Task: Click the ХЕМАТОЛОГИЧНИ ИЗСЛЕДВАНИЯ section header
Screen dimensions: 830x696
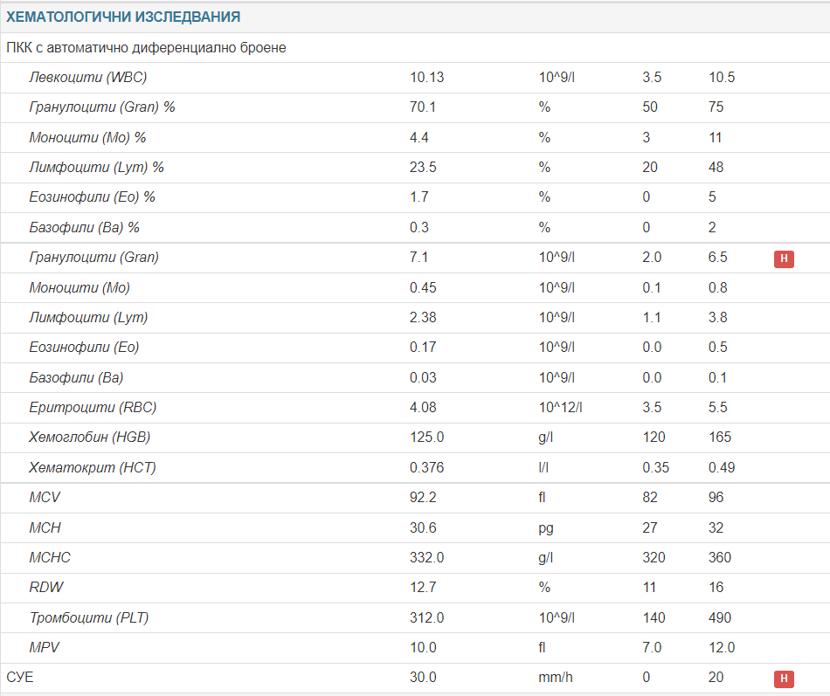Action: point(123,17)
